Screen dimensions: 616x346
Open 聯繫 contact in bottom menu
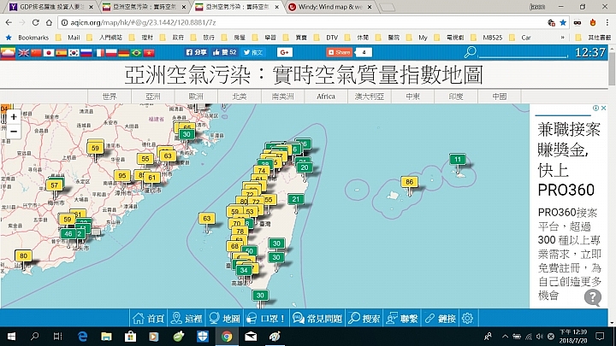coord(402,318)
